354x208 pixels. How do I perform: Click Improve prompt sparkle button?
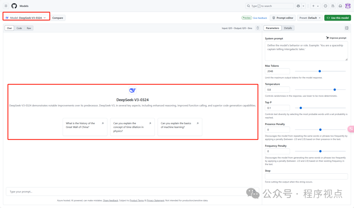pyautogui.click(x=336, y=38)
